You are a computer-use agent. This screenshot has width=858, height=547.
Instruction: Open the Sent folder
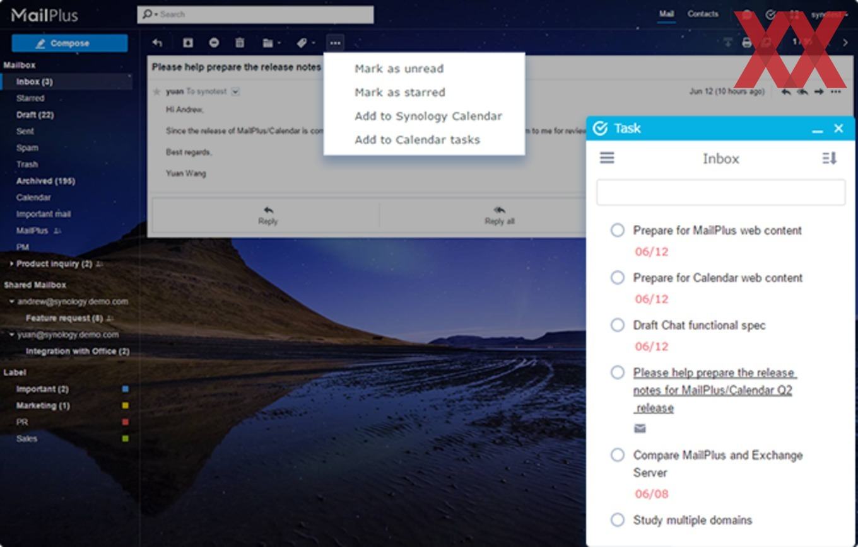[x=25, y=131]
